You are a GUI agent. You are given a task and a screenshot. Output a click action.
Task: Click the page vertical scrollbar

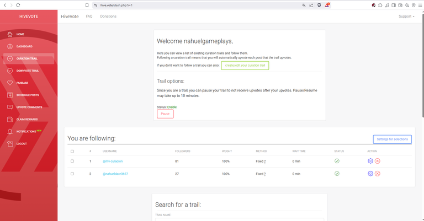(423, 65)
